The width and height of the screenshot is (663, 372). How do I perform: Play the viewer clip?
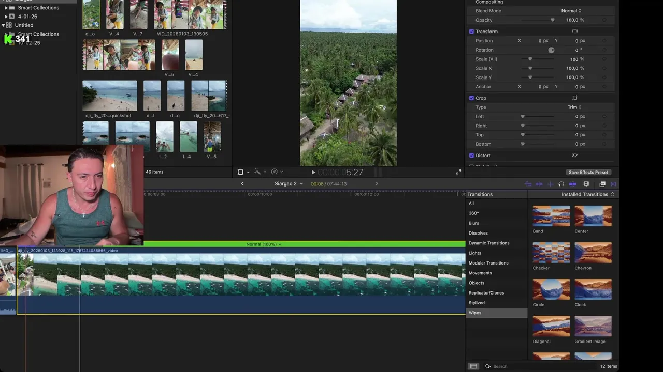[x=313, y=172]
